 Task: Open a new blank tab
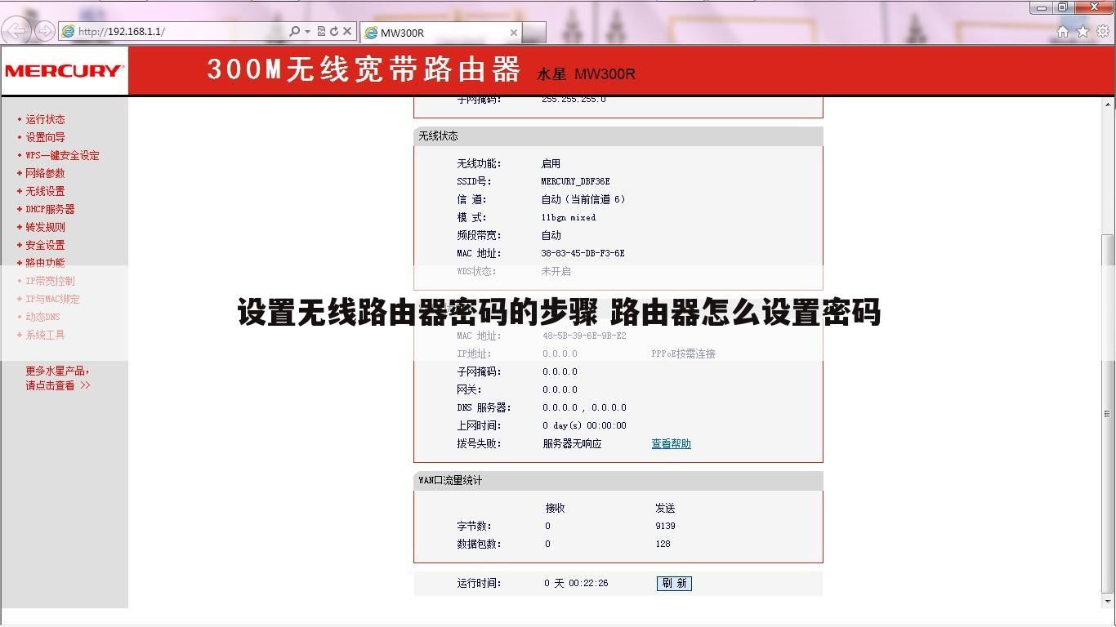coord(534,33)
